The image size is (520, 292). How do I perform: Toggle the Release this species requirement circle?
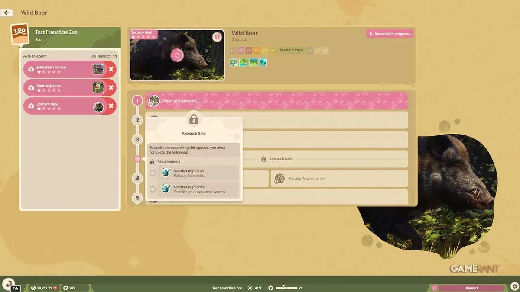(153, 173)
